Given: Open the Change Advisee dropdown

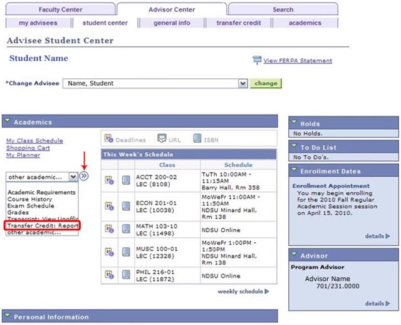Looking at the screenshot, I should point(243,83).
